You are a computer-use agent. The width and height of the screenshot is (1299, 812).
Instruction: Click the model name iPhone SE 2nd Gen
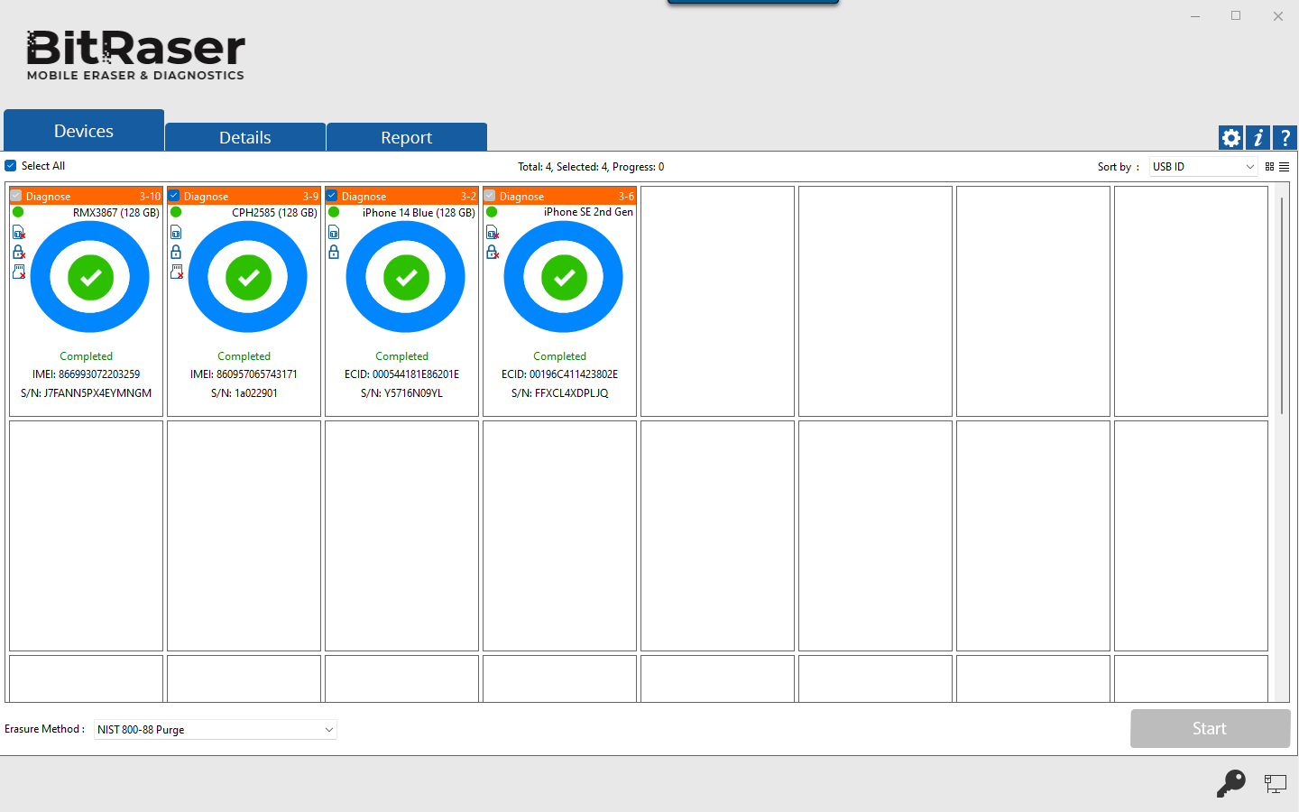(x=588, y=212)
